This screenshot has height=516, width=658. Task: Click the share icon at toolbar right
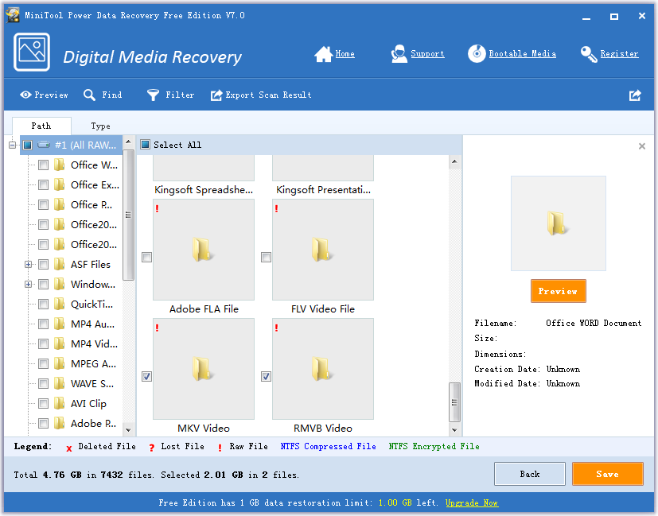click(x=636, y=95)
